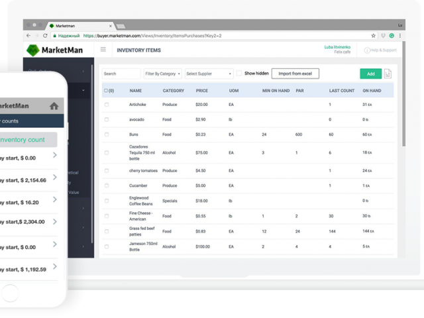Sort by the CATEGORY column header
424x318 pixels.
coord(174,91)
